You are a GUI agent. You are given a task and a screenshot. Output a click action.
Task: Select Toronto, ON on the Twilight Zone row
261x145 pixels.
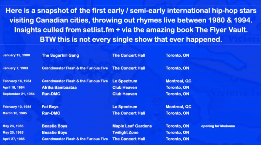(x=177, y=133)
